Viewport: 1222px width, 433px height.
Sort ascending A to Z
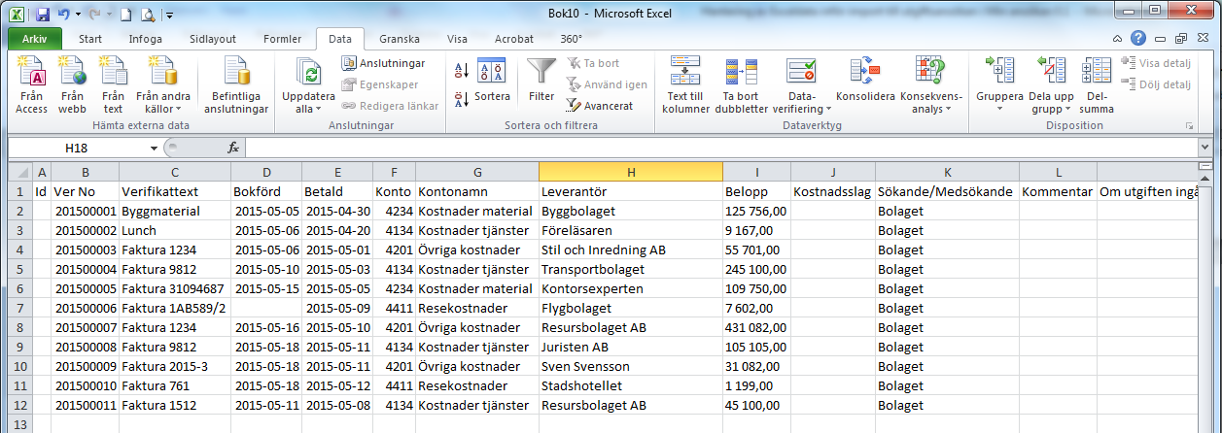click(461, 71)
